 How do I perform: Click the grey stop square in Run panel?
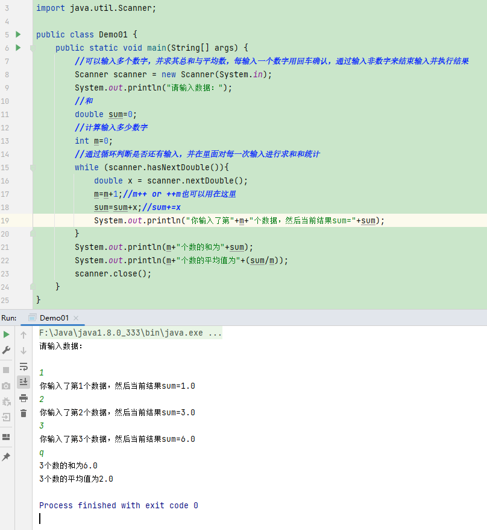(6, 370)
